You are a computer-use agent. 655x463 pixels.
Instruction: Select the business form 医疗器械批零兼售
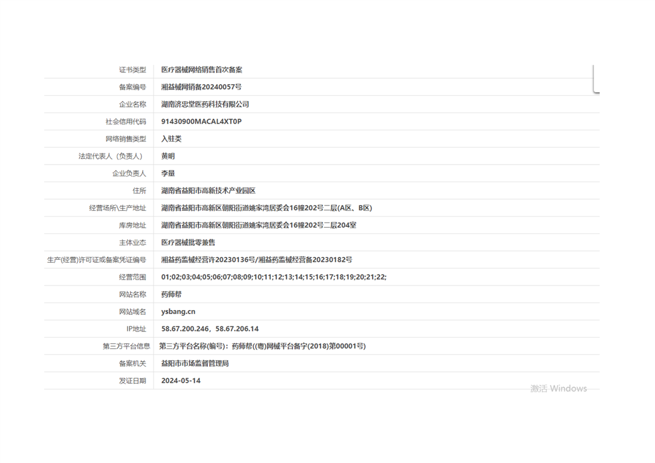pyautogui.click(x=188, y=242)
